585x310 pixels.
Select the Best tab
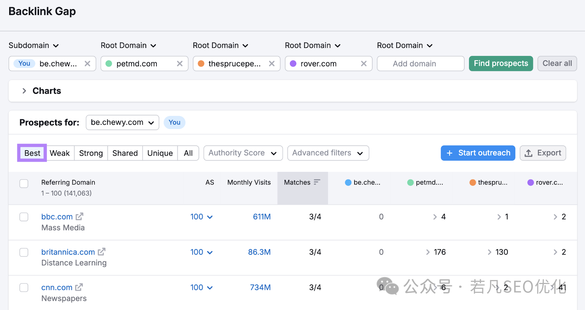32,153
